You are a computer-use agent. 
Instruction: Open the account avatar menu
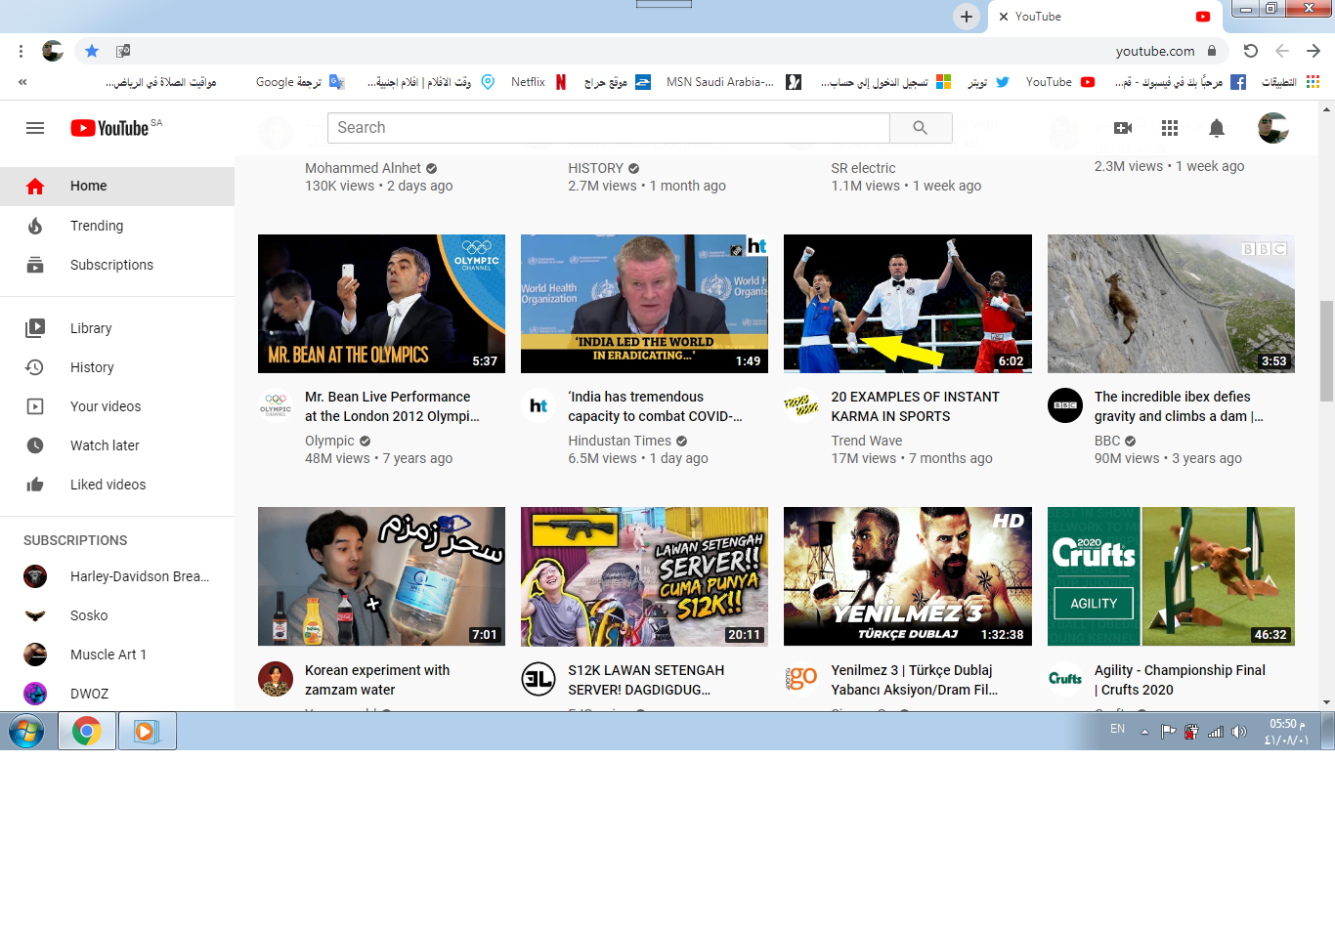pyautogui.click(x=1272, y=128)
